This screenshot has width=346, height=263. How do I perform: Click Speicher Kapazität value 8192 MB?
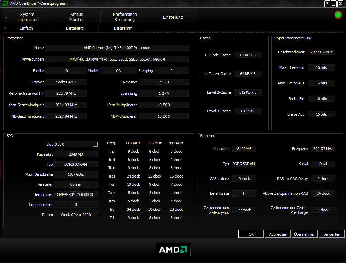(x=244, y=149)
